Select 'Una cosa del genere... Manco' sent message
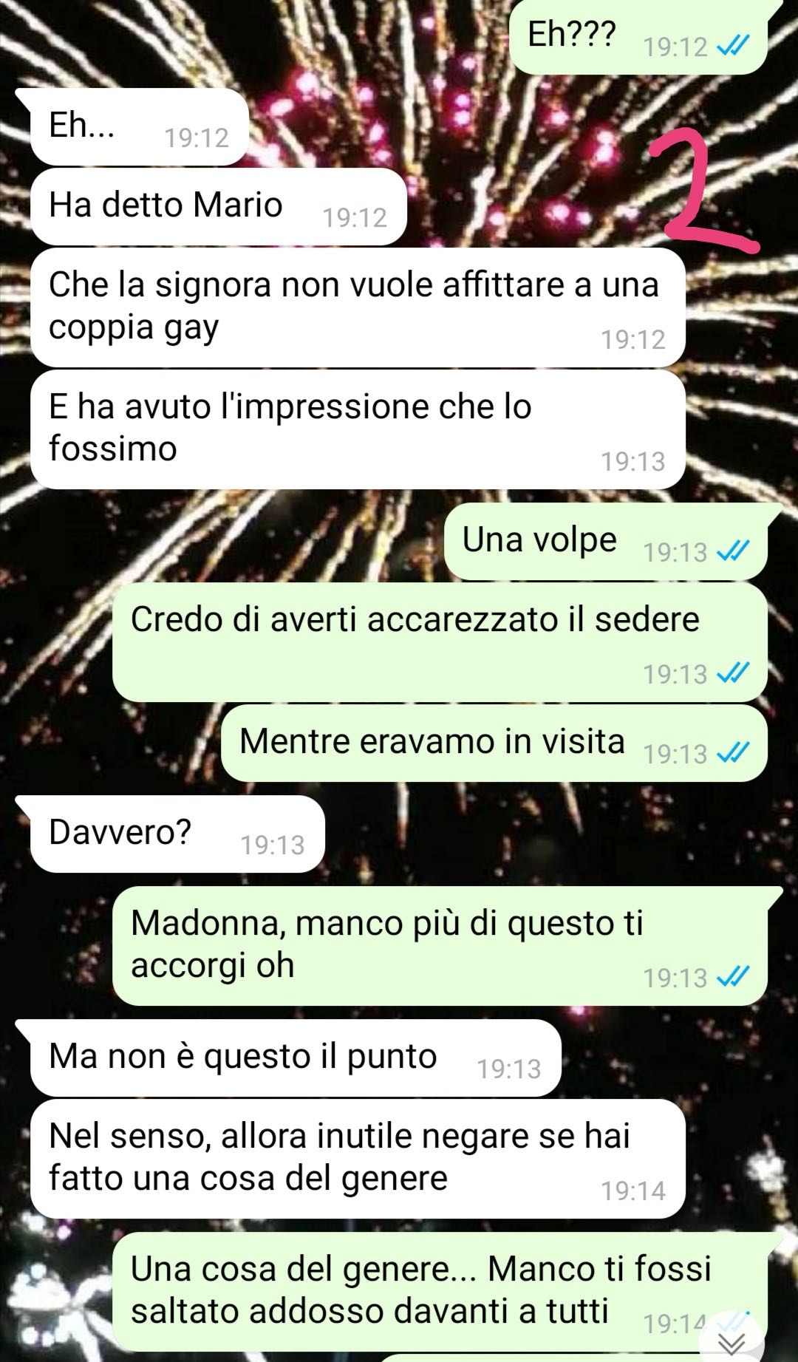 pos(440,1292)
